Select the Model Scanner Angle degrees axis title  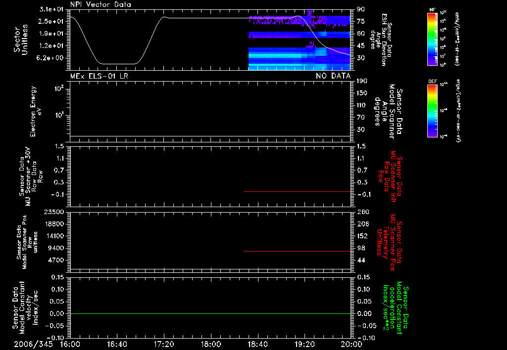[x=389, y=112]
